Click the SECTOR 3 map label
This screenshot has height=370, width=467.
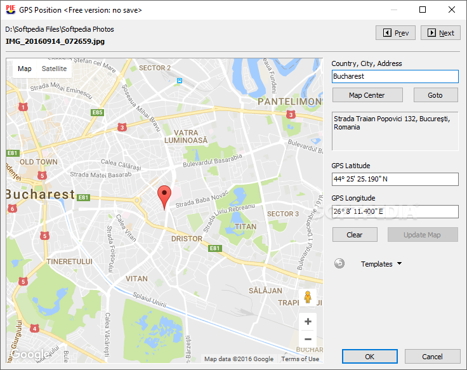tap(282, 214)
